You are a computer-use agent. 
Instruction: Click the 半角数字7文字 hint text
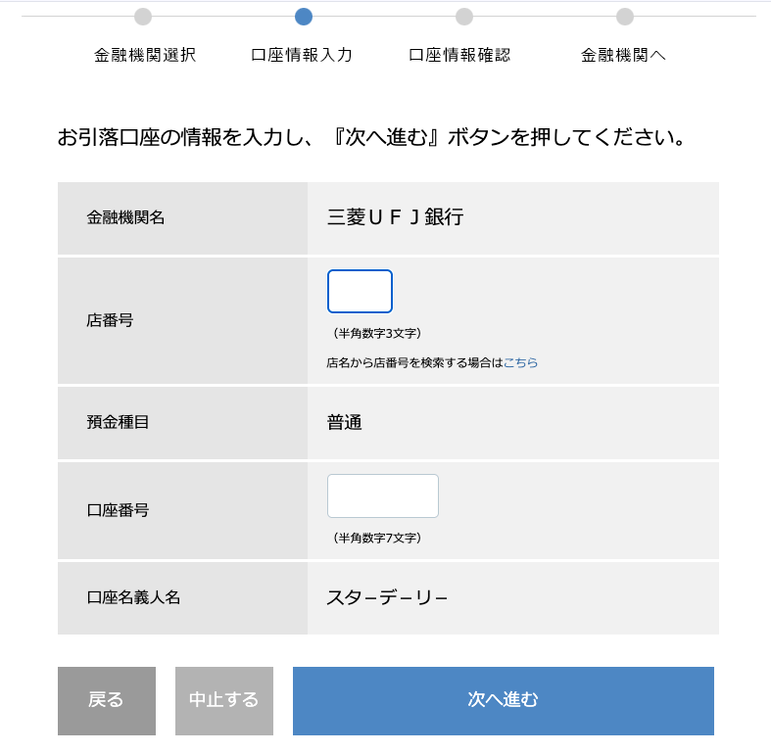point(377,538)
